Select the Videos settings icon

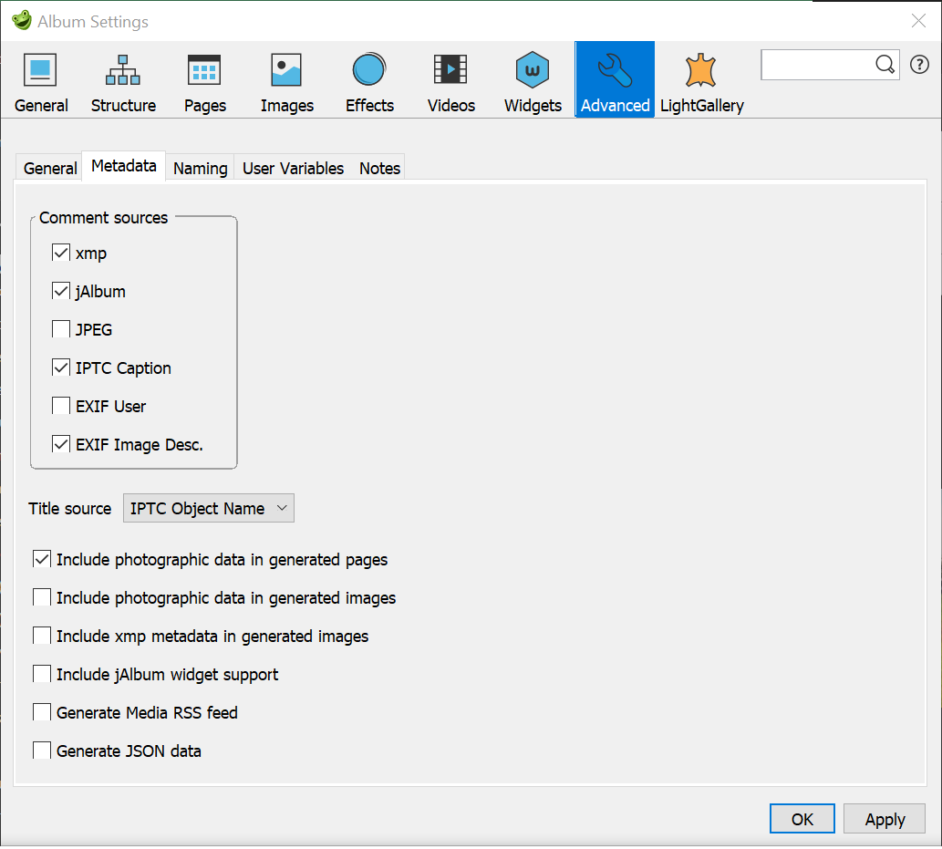(x=450, y=79)
